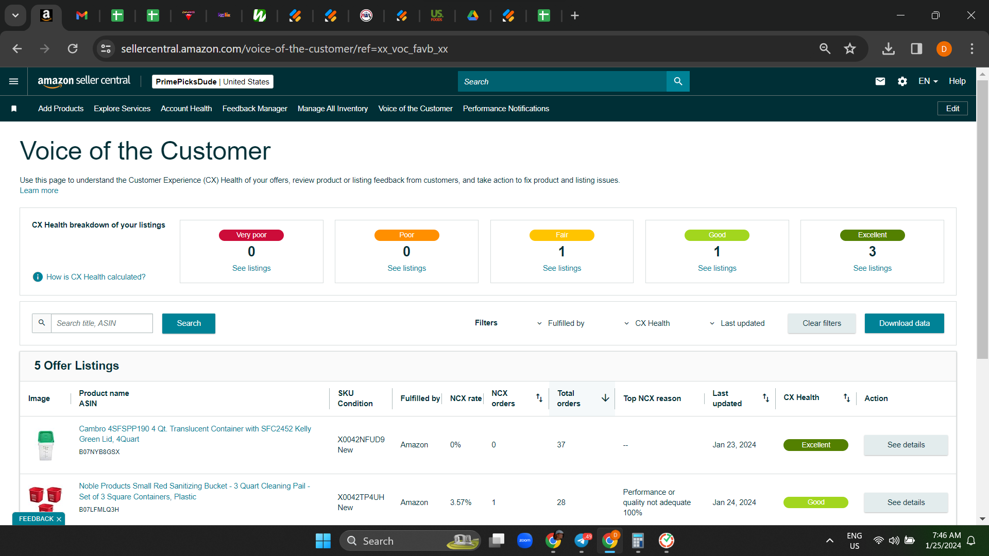Click the Windows taskbar Search box
The image size is (989, 556).
pyautogui.click(x=410, y=541)
